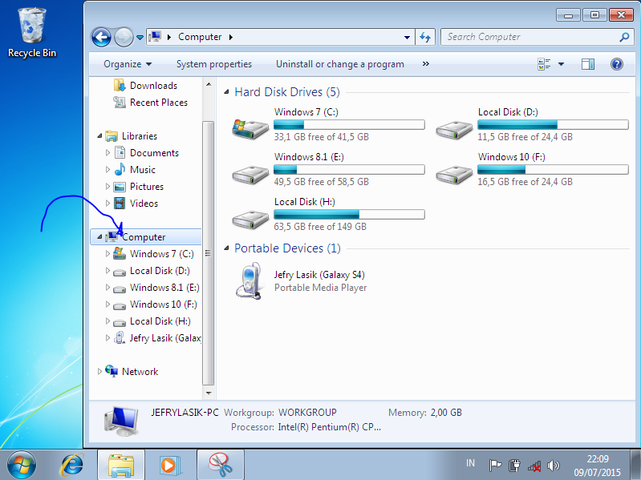
Task: Click the magnifier search icon
Action: point(624,37)
